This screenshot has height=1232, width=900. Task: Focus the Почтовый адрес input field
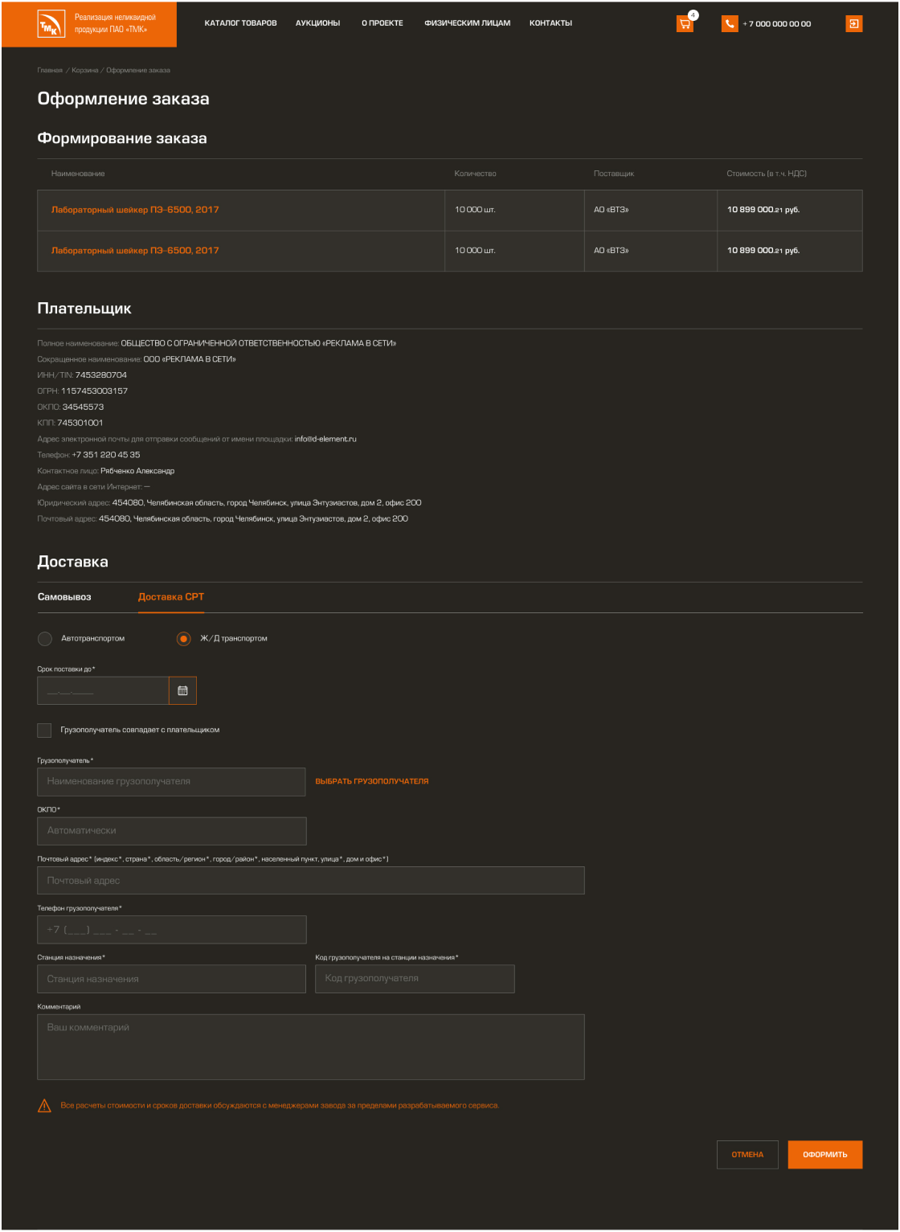click(310, 881)
